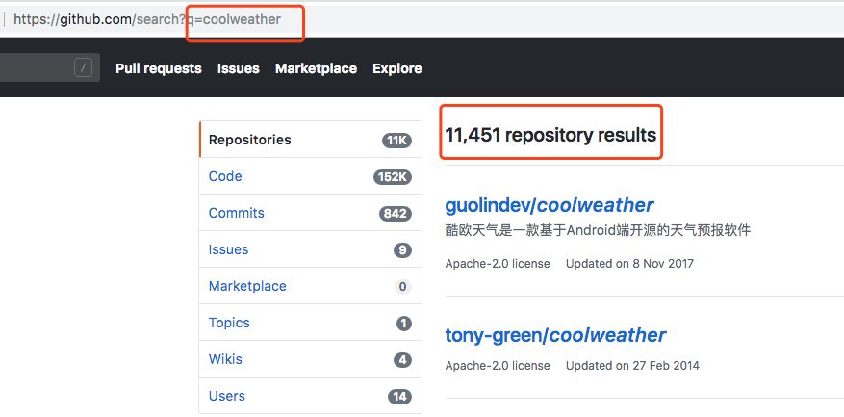Show Users search results
The width and height of the screenshot is (844, 417).
(311, 396)
